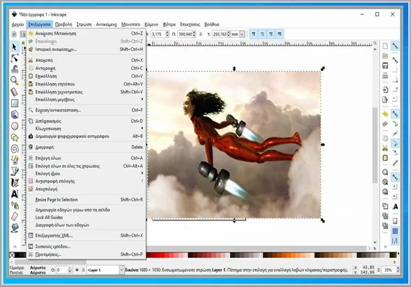Open the Αρχείο menu
411x287 pixels.
tap(18, 24)
